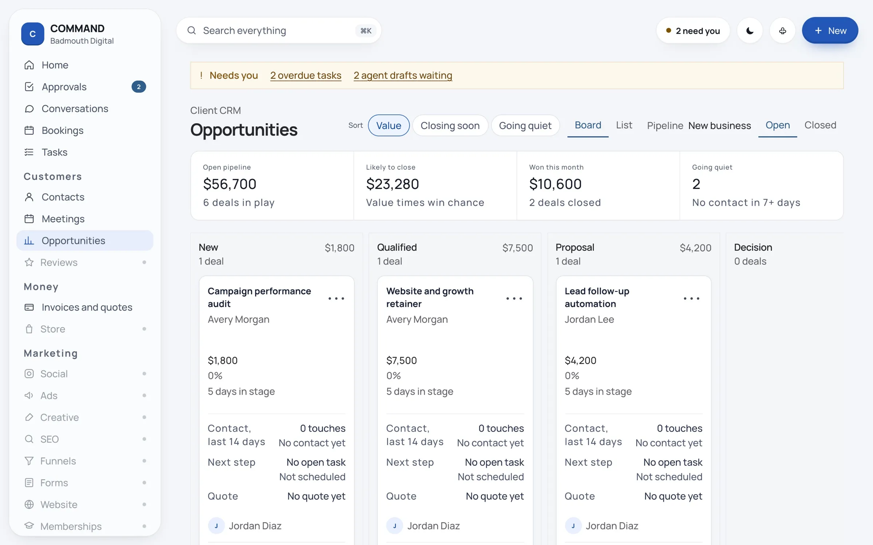
Task: Show Closed opportunities tab
Action: [820, 125]
